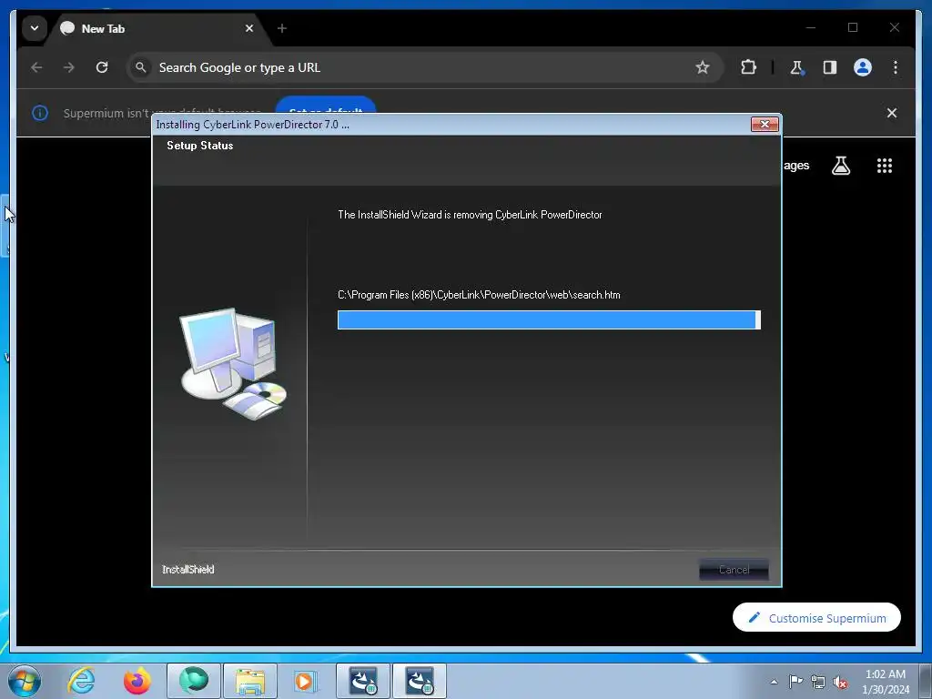932x699 pixels.
Task: Switch to the second InstallShield taskbar item
Action: pos(419,681)
